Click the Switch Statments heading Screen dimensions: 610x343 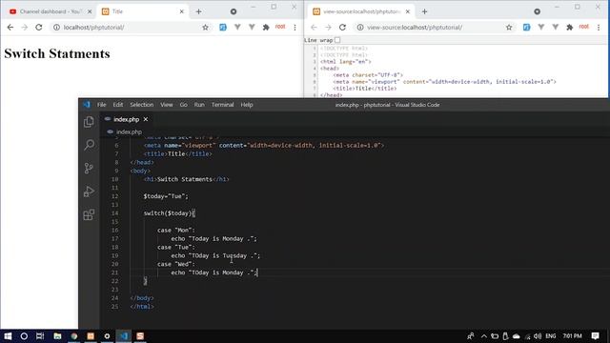click(57, 53)
